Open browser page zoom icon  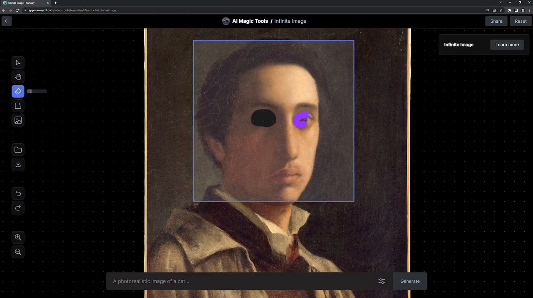click(488, 10)
